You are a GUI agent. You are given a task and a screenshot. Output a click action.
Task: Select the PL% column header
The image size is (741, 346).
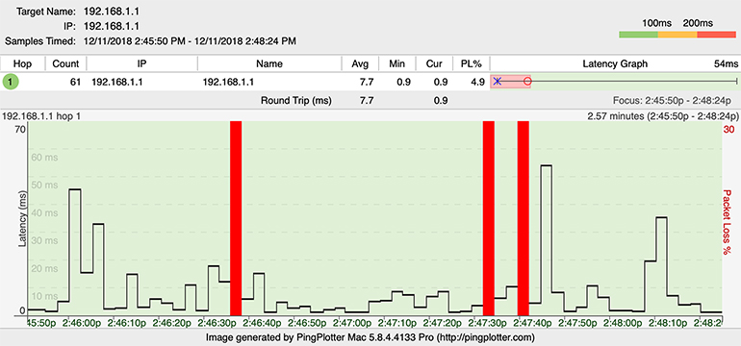coord(471,63)
